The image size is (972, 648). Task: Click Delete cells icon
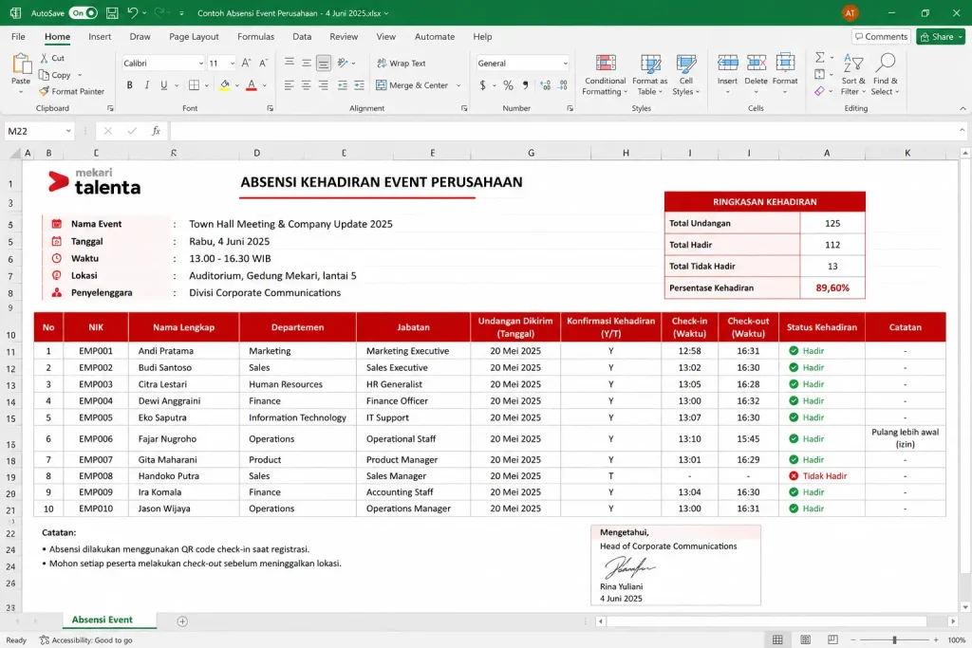click(x=756, y=64)
